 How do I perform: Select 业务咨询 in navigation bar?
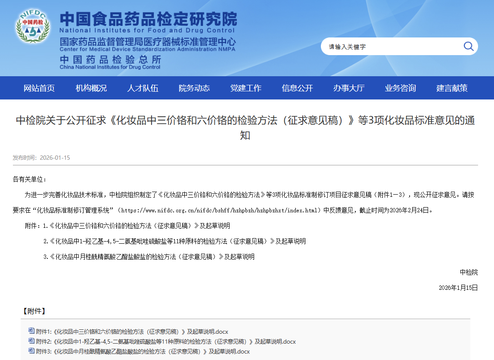pyautogui.click(x=400, y=88)
